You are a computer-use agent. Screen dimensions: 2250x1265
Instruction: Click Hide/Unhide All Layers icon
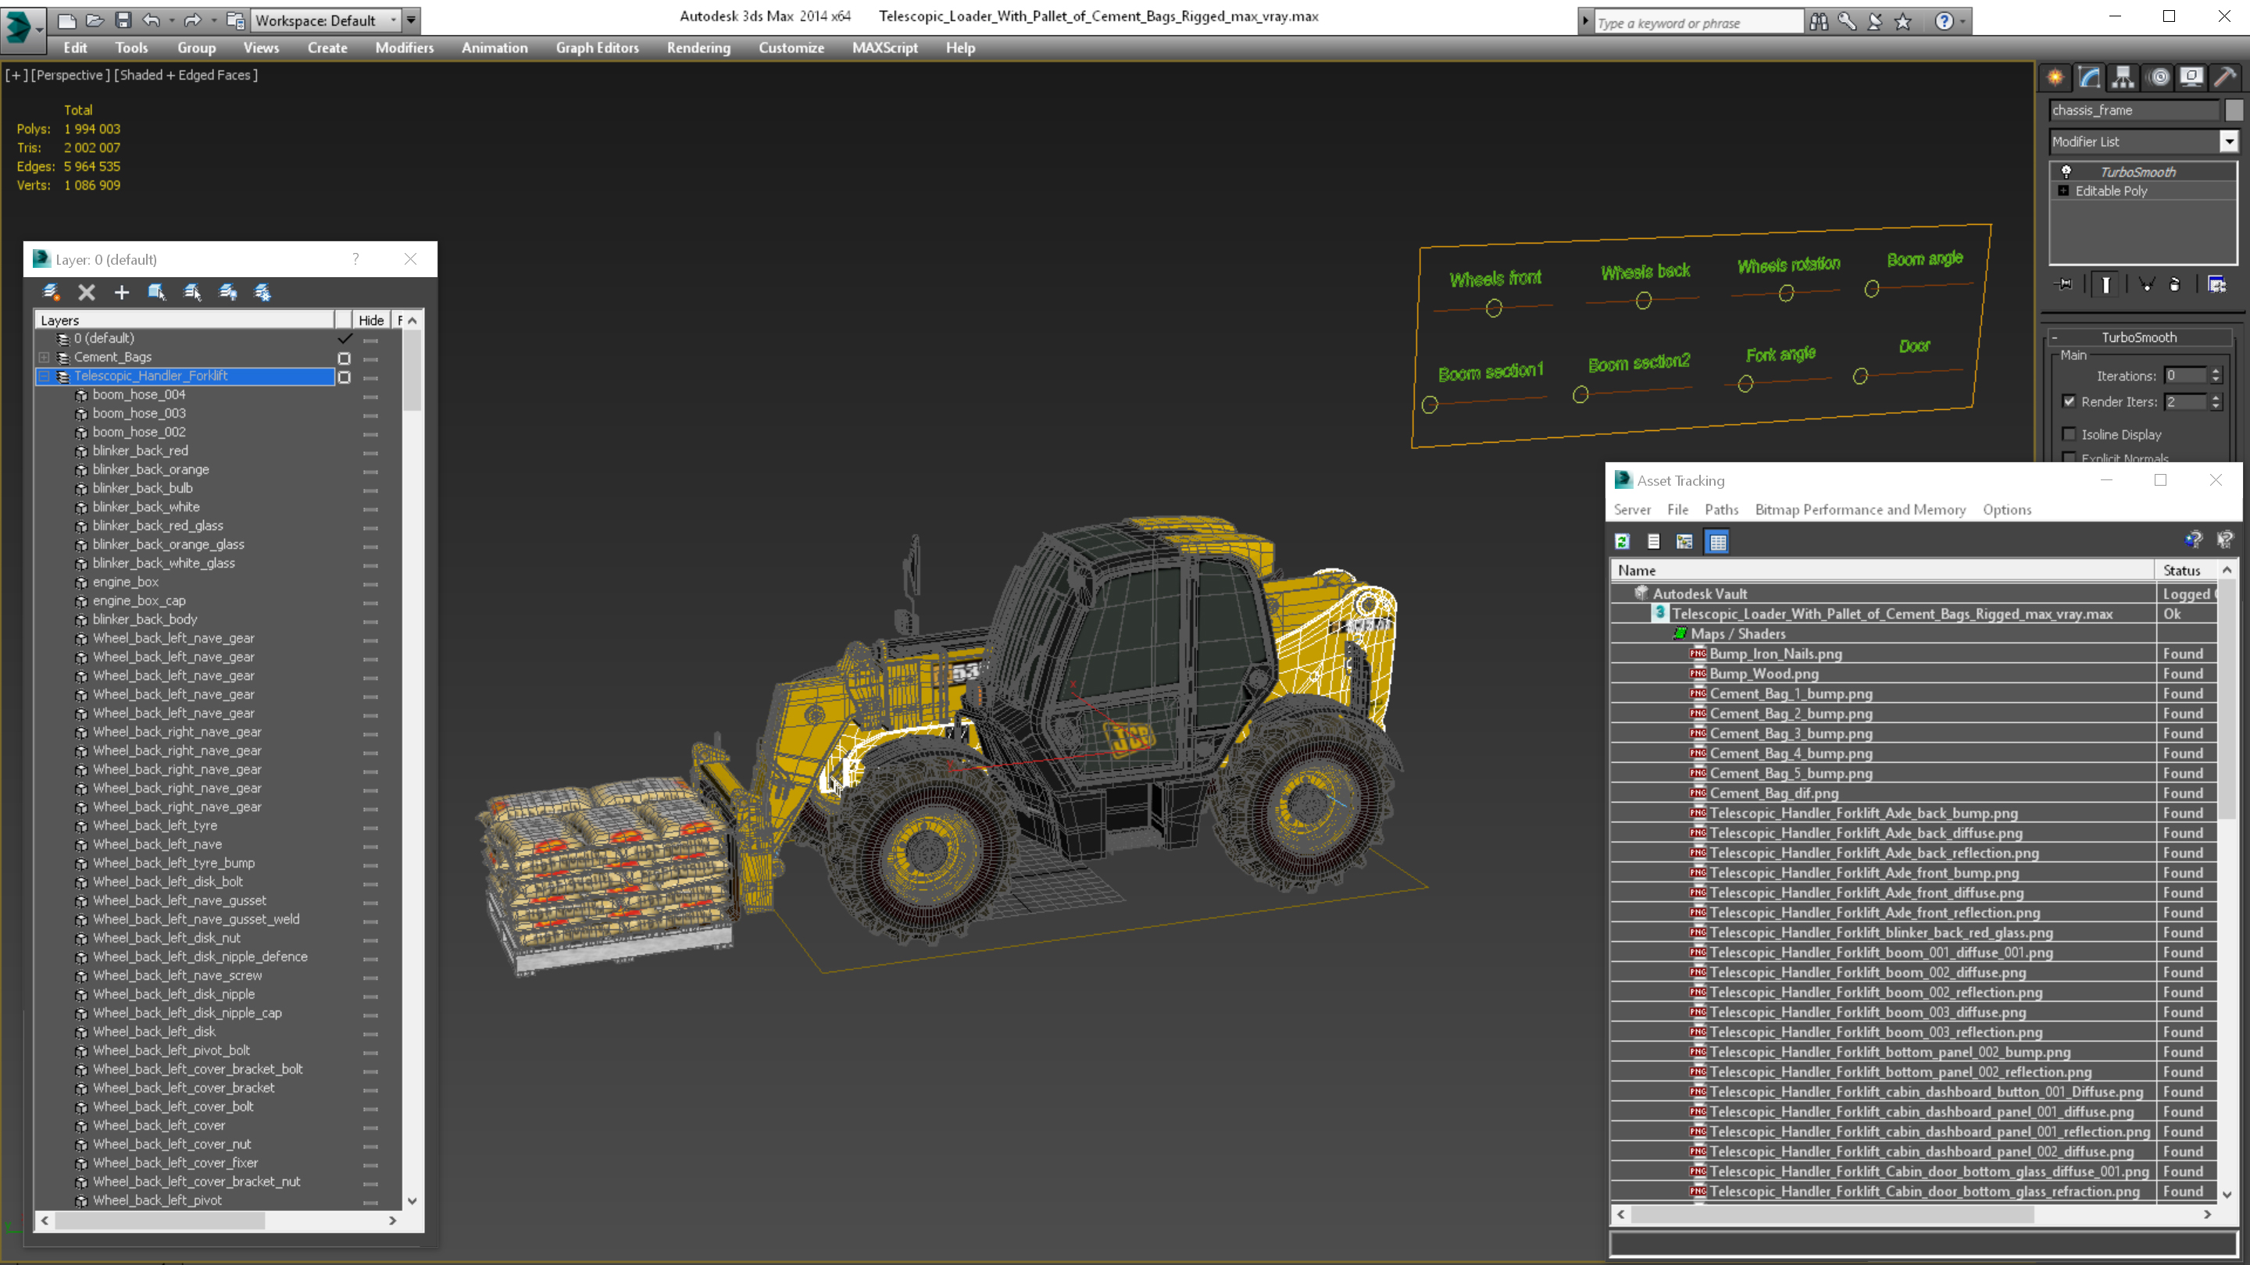click(x=227, y=293)
